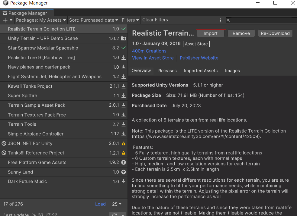Click the Re-Download button
Viewport: 297px width, 216px height.
[x=275, y=33]
